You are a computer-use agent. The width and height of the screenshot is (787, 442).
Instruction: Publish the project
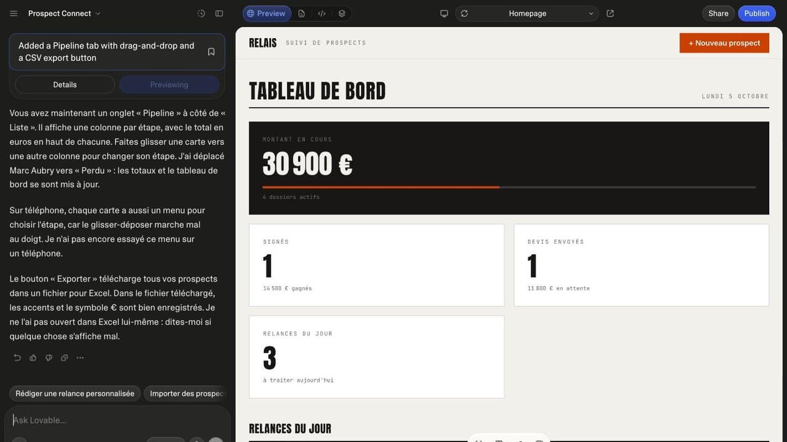click(x=757, y=14)
